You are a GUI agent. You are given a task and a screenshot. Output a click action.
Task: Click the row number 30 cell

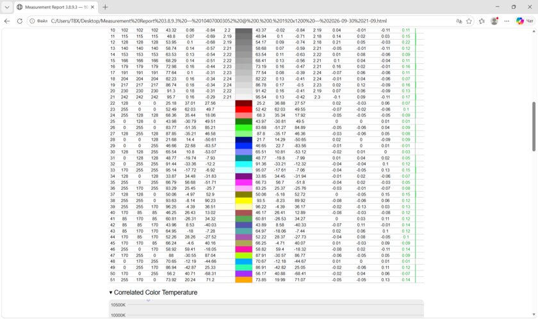(x=113, y=152)
